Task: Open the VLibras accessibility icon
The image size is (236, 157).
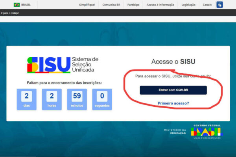Action: 219,5
